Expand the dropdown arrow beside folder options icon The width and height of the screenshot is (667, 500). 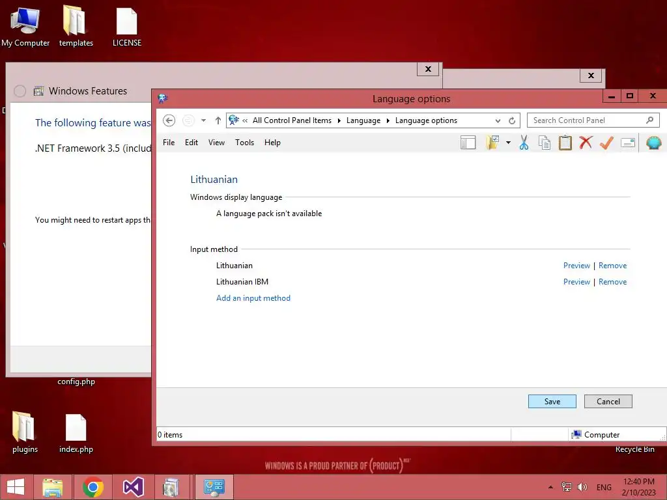[x=508, y=143]
